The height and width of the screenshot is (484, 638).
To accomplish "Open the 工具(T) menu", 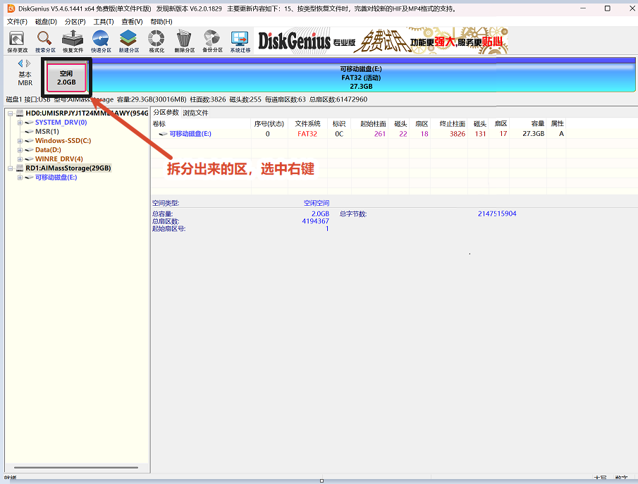I will click(104, 22).
